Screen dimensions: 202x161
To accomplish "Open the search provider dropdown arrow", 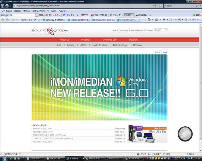I will pyautogui.click(x=200, y=6).
